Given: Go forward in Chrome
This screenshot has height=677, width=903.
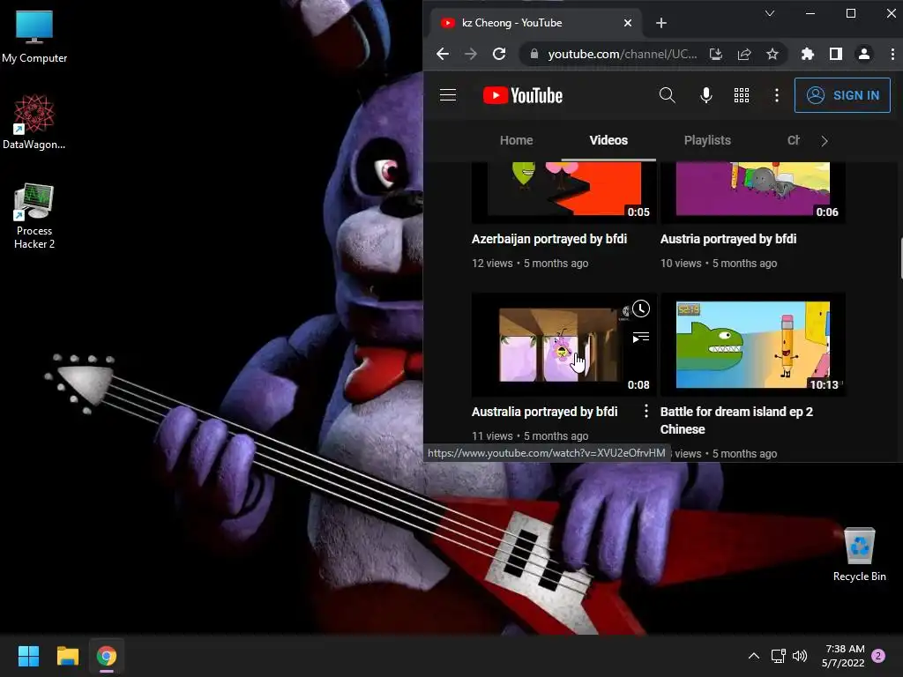Looking at the screenshot, I should (471, 54).
